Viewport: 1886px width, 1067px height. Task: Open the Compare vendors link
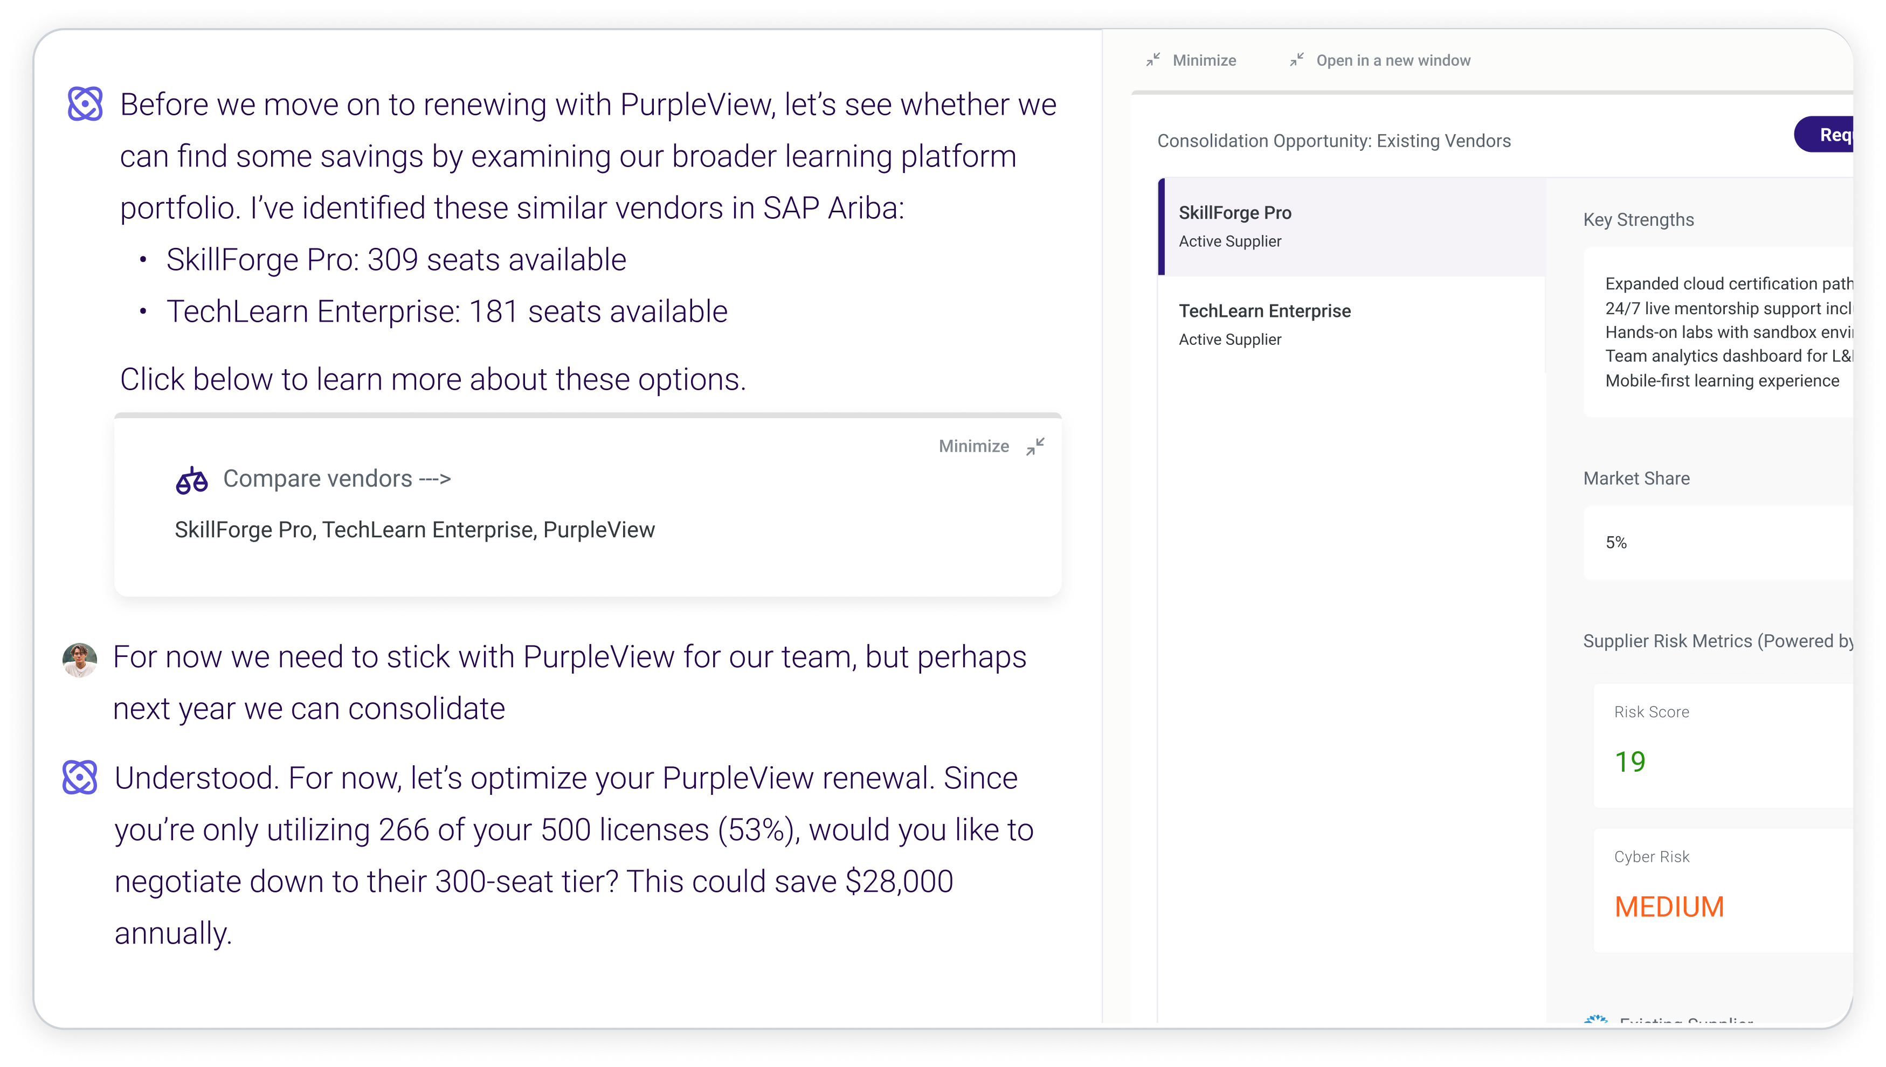click(x=337, y=479)
